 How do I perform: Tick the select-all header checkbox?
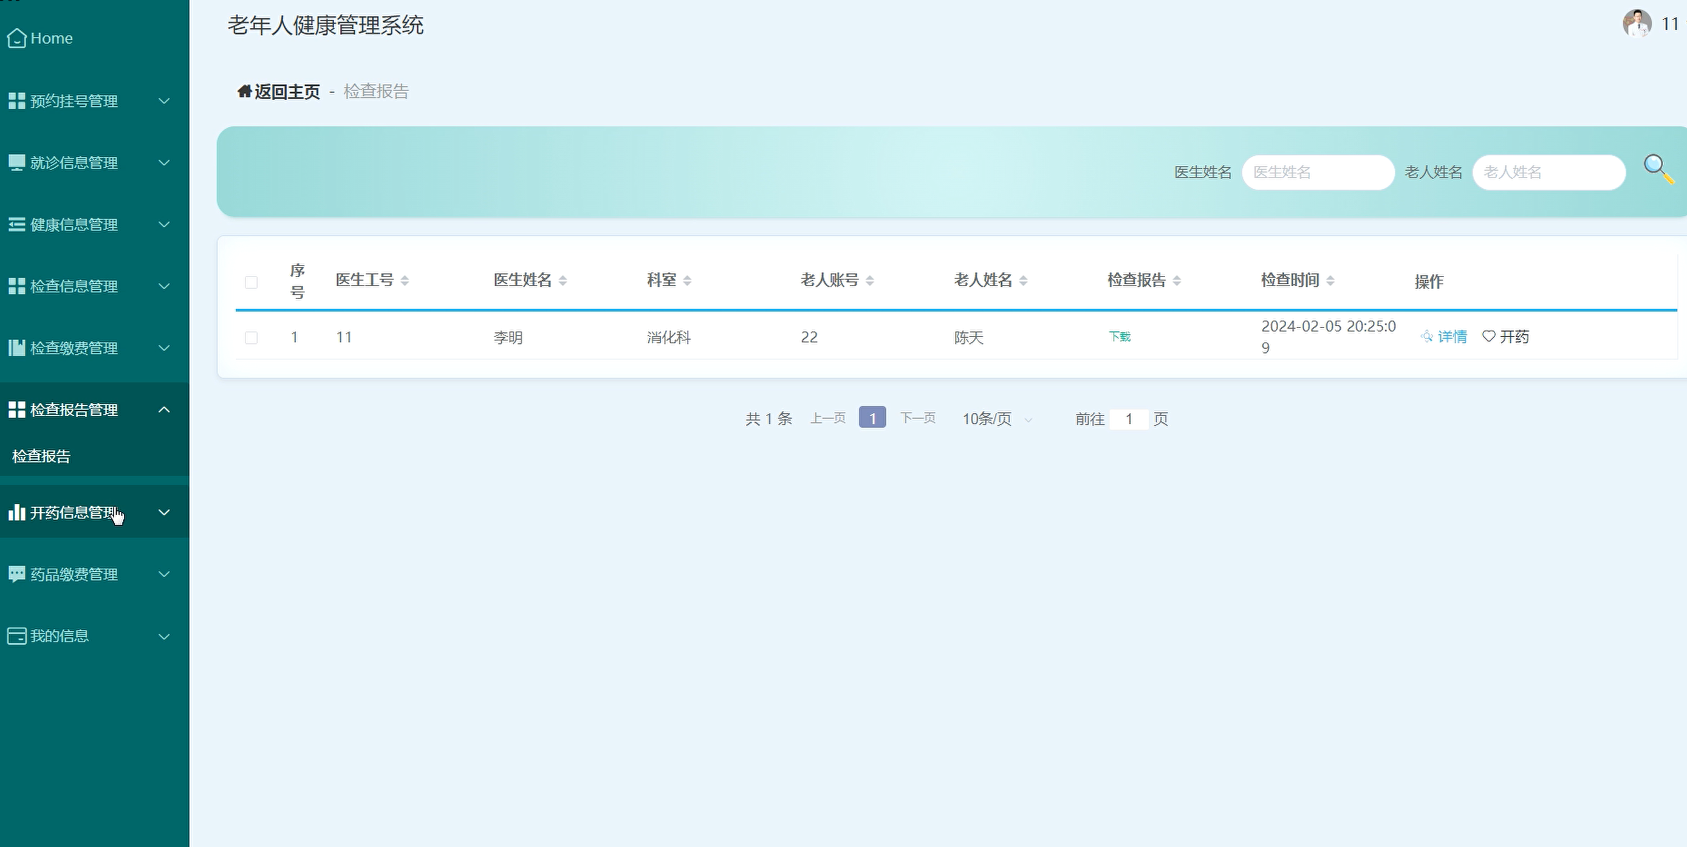[251, 283]
